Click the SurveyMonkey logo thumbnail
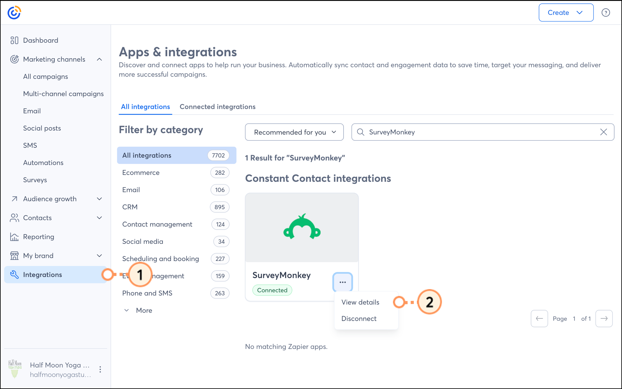The image size is (622, 389). [x=302, y=227]
